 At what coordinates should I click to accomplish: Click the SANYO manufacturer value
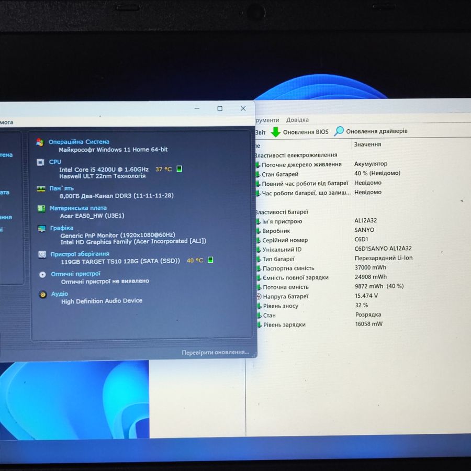(364, 230)
